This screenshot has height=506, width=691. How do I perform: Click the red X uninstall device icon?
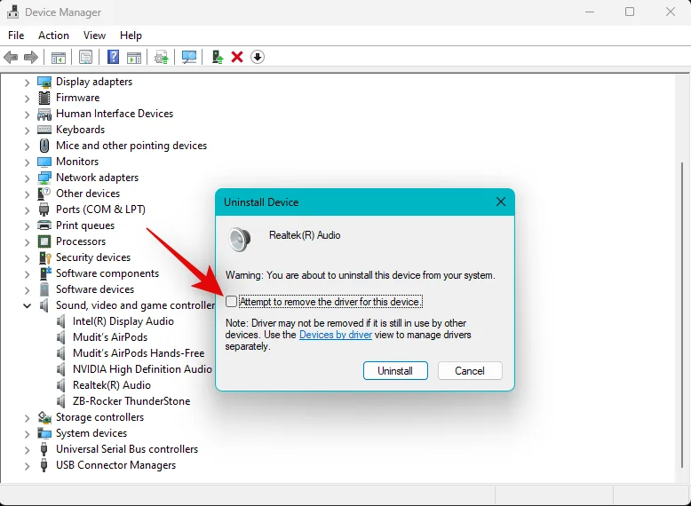(237, 57)
